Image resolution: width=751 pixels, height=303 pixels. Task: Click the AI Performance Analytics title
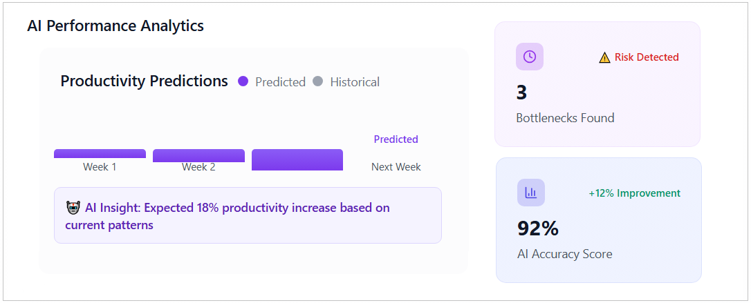click(x=115, y=26)
